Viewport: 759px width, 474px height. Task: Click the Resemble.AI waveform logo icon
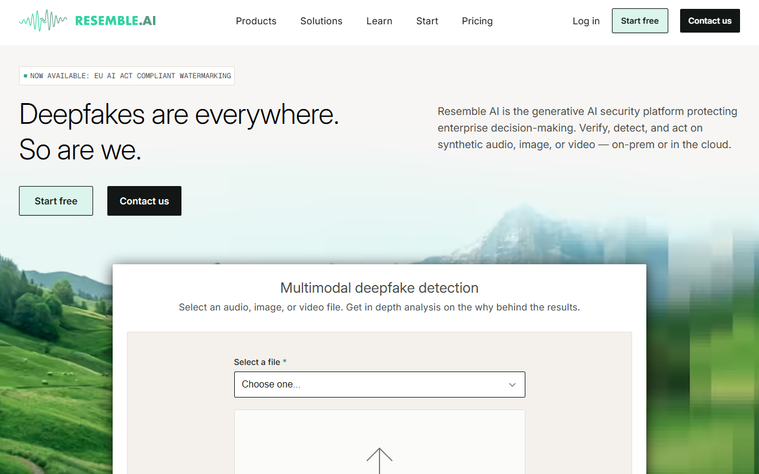point(43,21)
